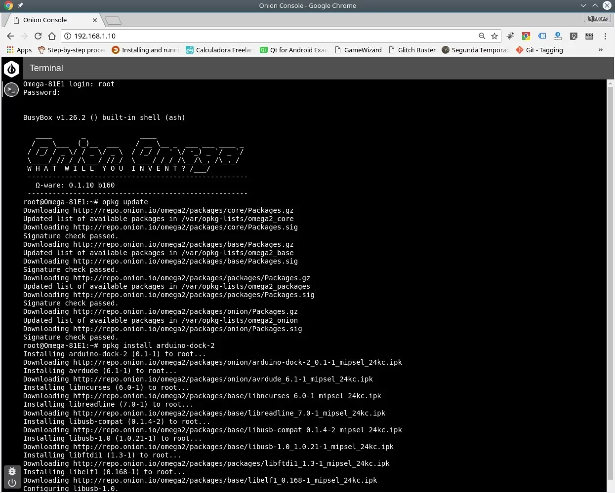This screenshot has height=493, width=615.
Task: Click the 'Installing libftdi1 (1.3-1)' line
Action: pyautogui.click(x=102, y=455)
